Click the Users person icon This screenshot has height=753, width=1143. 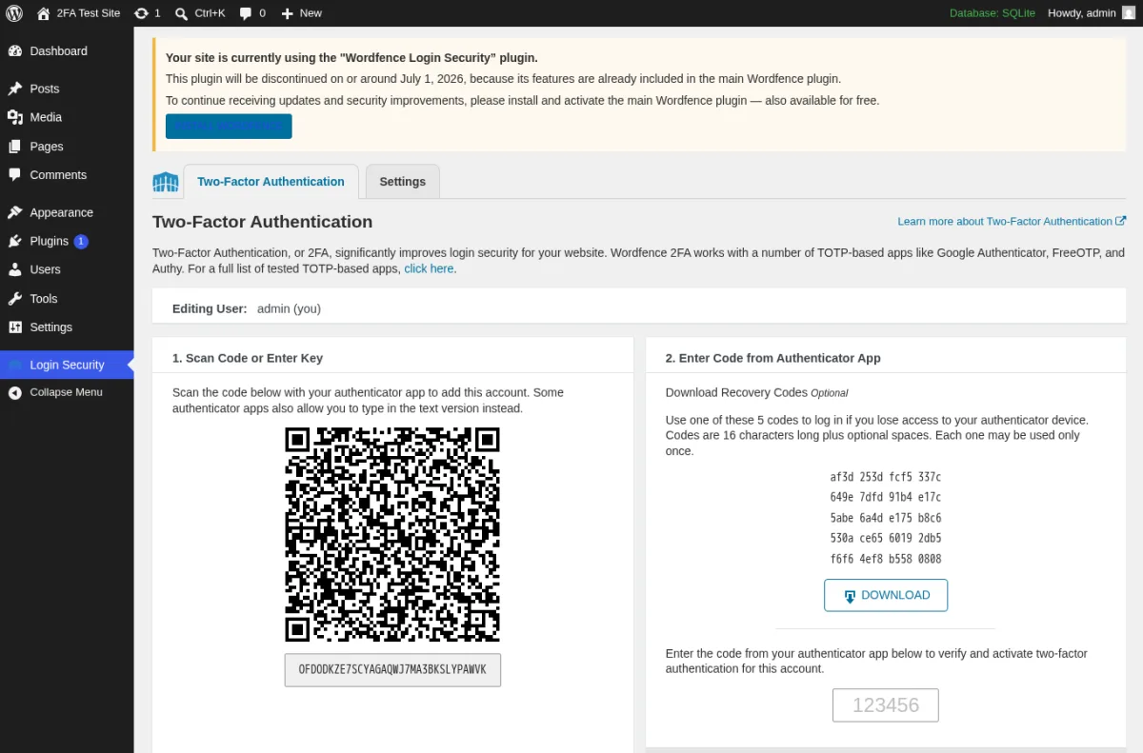point(14,269)
